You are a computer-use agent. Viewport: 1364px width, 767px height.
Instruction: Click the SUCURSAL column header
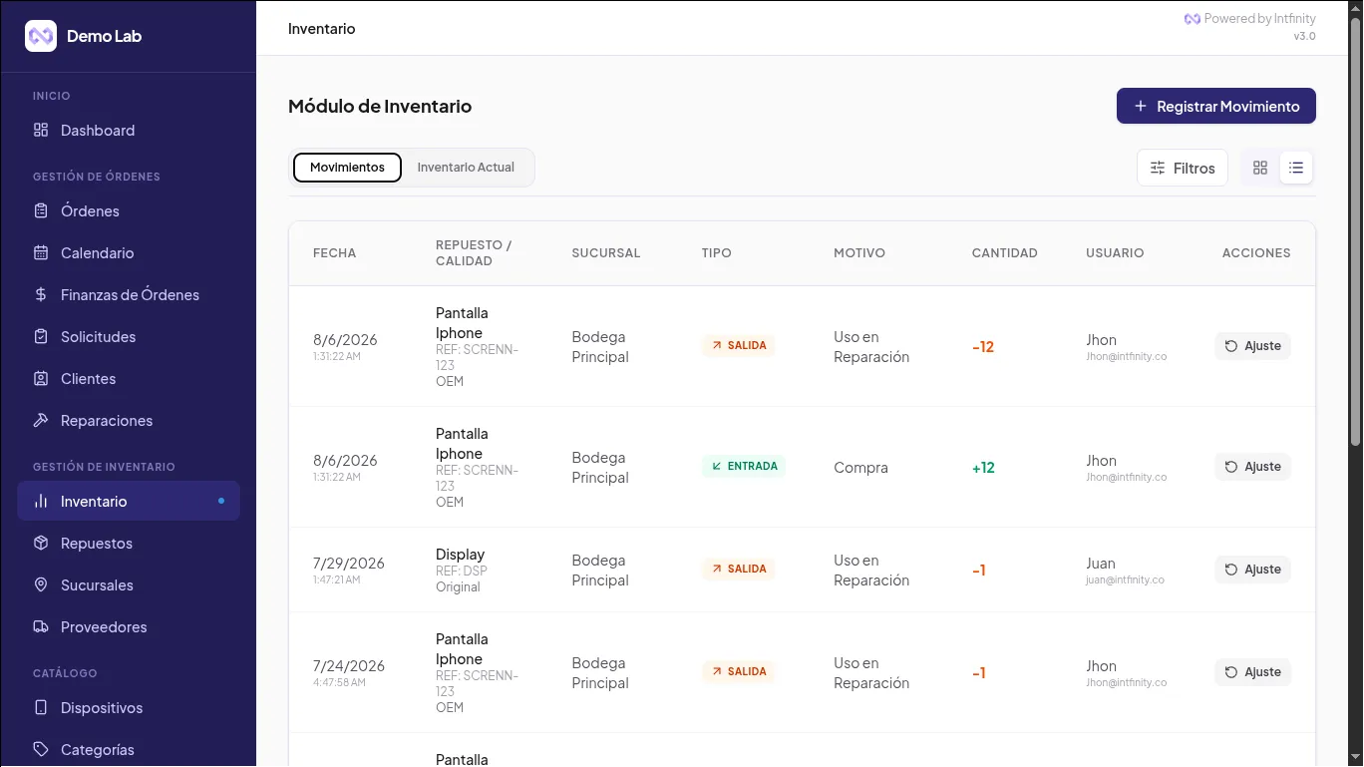pyautogui.click(x=606, y=253)
